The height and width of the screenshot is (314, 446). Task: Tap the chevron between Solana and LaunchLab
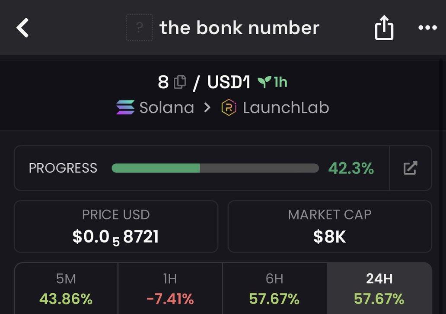(207, 108)
